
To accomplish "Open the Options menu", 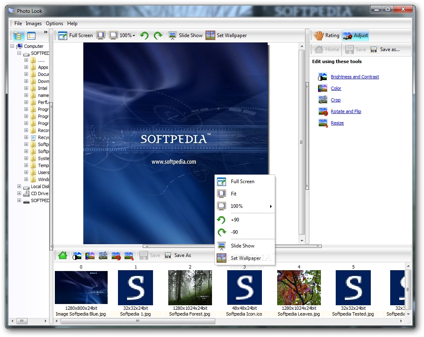I will (x=54, y=24).
